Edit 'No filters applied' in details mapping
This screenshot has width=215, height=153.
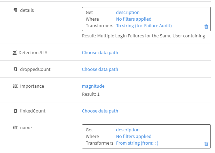[x=134, y=19]
